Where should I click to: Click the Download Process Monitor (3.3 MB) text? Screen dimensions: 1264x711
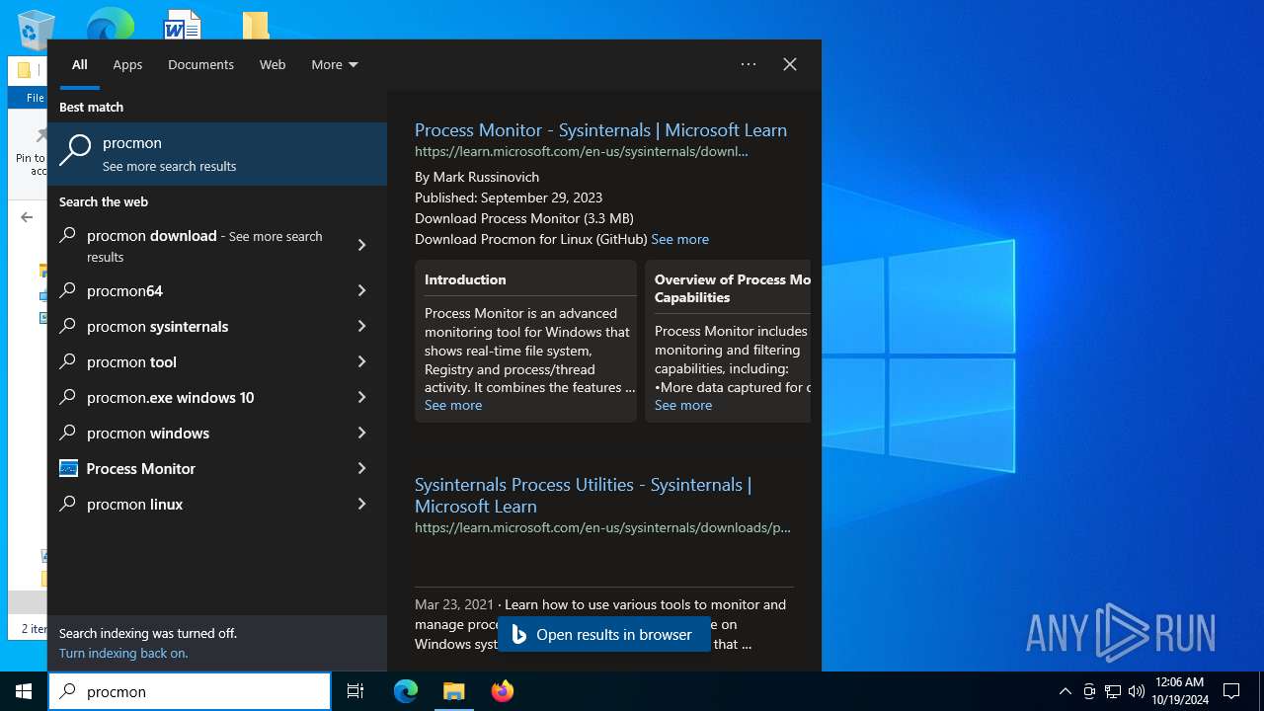[x=524, y=218]
